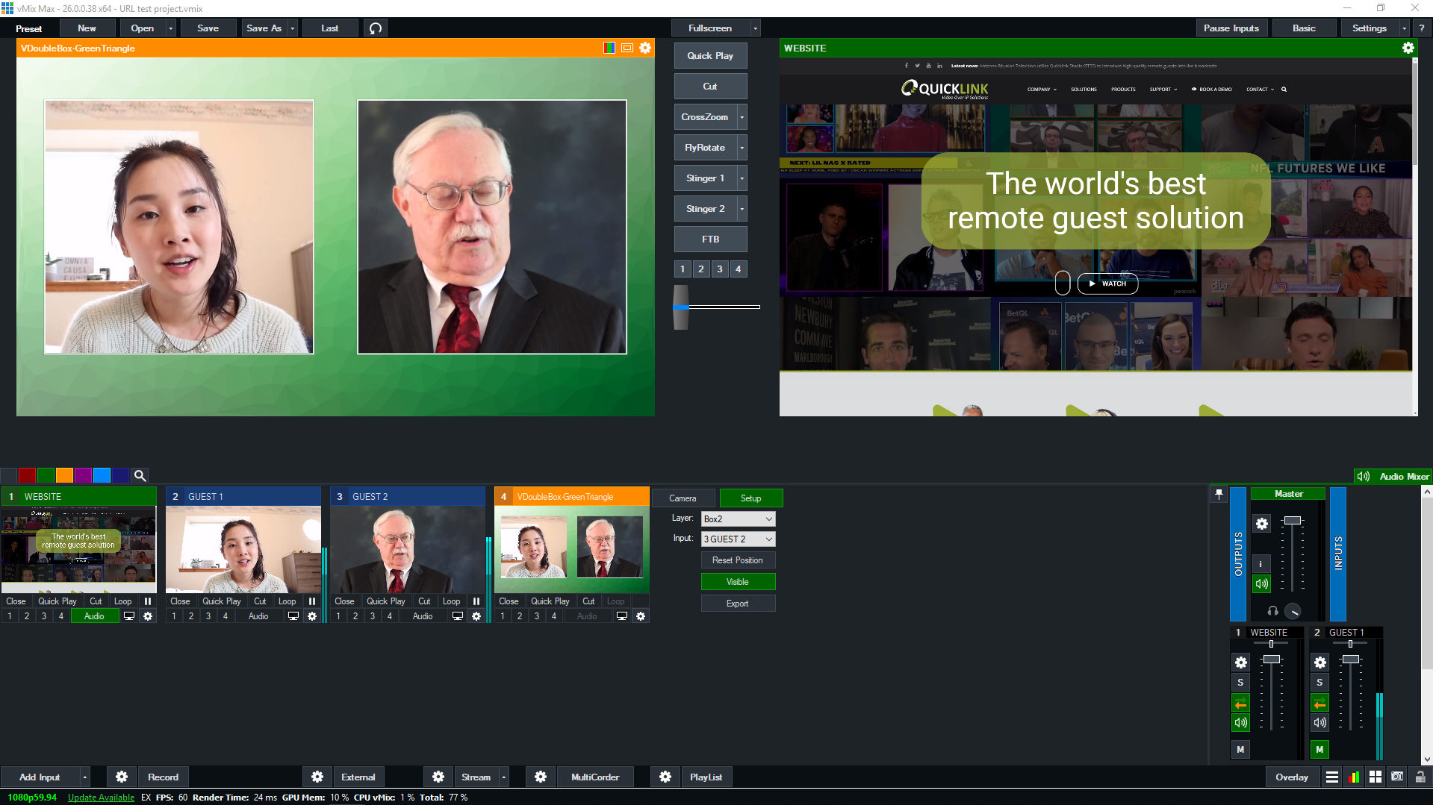1433x805 pixels.
Task: Open PlayList settings gear
Action: [665, 777]
